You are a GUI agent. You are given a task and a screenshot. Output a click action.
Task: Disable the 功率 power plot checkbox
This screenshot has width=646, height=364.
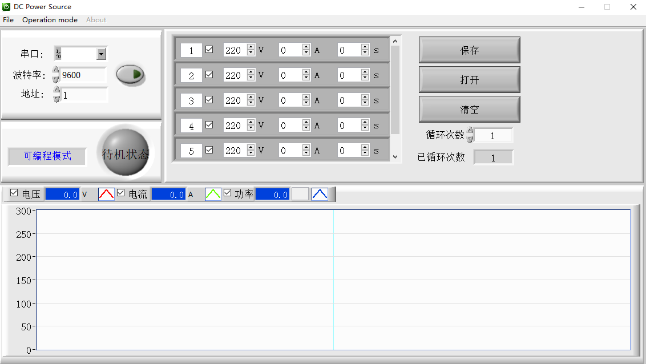[x=227, y=194]
